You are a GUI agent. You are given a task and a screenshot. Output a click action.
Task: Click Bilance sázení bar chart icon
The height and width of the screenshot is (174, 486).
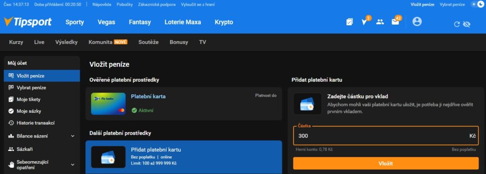click(11, 136)
